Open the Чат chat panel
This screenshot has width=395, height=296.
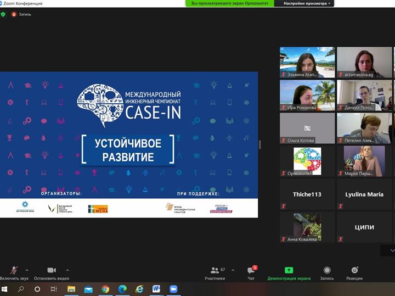pyautogui.click(x=251, y=273)
